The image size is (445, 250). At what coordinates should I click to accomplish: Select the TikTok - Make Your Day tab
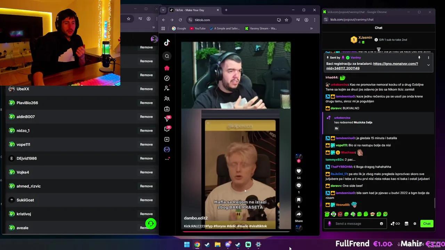click(x=194, y=10)
